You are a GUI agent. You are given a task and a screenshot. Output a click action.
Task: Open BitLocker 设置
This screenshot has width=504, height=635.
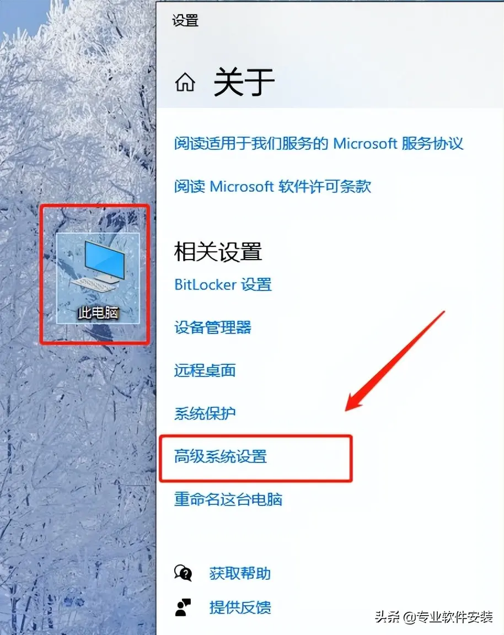coord(223,284)
